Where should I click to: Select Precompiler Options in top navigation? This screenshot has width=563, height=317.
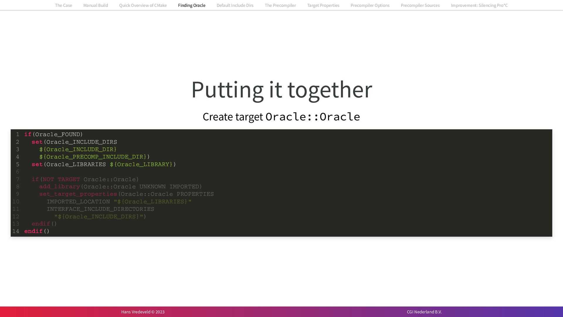pos(370,5)
